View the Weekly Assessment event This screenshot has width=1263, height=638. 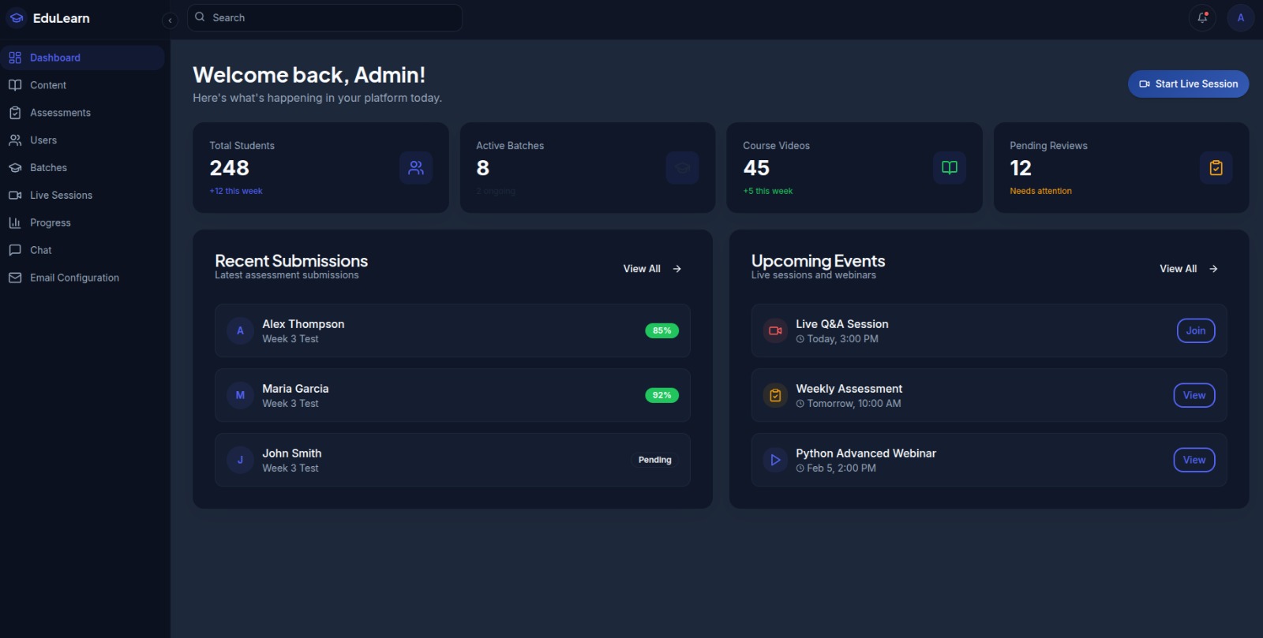(1194, 395)
